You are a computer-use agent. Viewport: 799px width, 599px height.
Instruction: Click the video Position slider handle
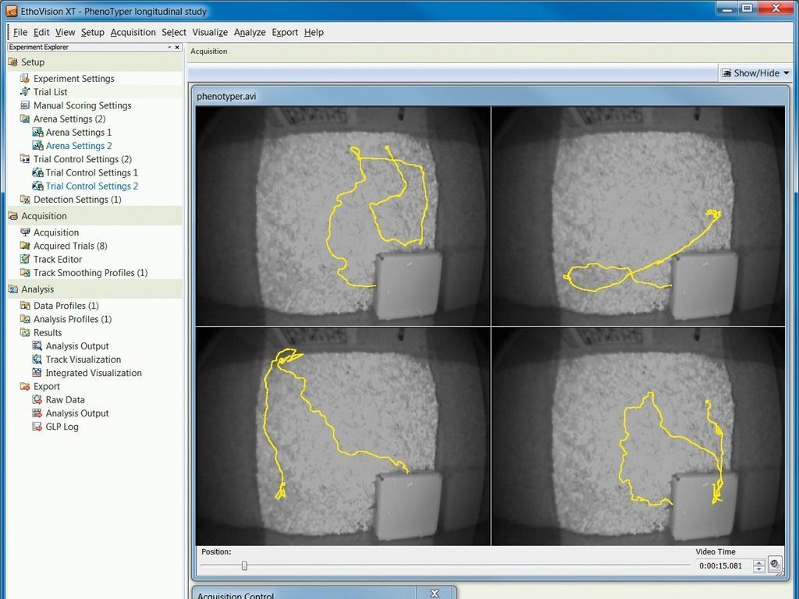click(244, 565)
